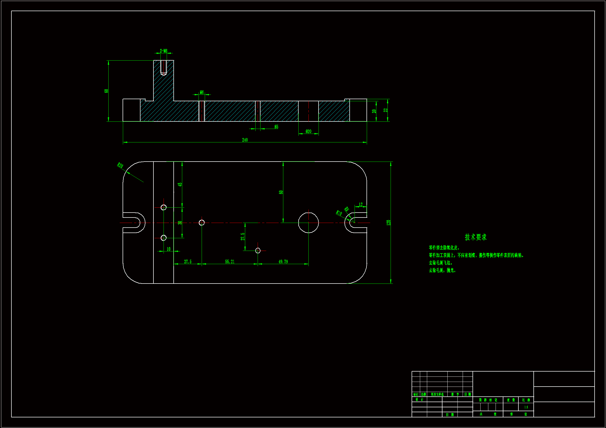Click the 重量 title block cell
606x428 pixels.
(511, 400)
